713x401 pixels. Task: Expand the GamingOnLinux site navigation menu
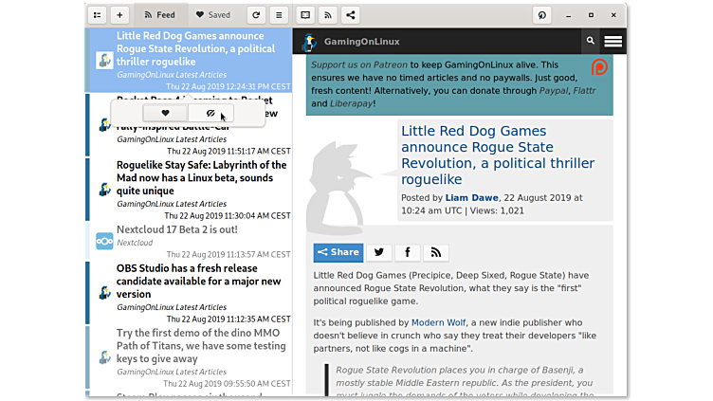point(612,41)
